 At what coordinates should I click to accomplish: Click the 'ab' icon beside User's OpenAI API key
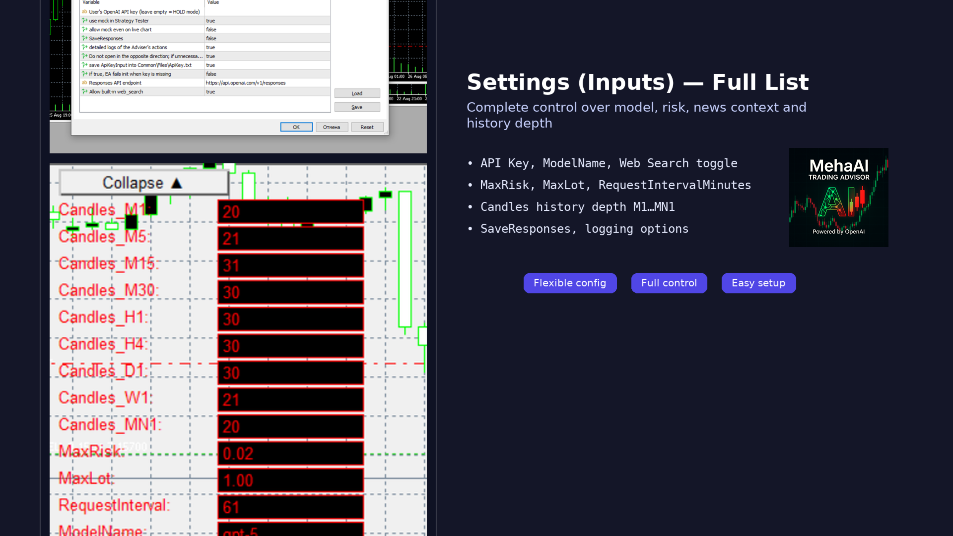click(84, 12)
